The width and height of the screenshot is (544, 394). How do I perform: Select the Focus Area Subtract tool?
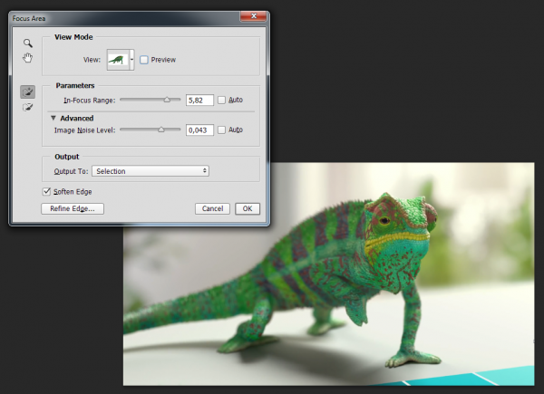pos(28,108)
